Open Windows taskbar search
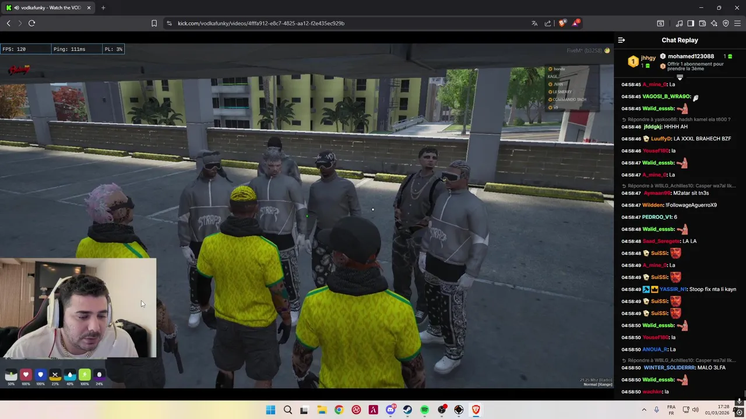 287,410
